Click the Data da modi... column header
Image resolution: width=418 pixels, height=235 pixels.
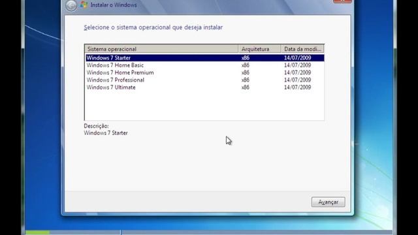coord(302,49)
